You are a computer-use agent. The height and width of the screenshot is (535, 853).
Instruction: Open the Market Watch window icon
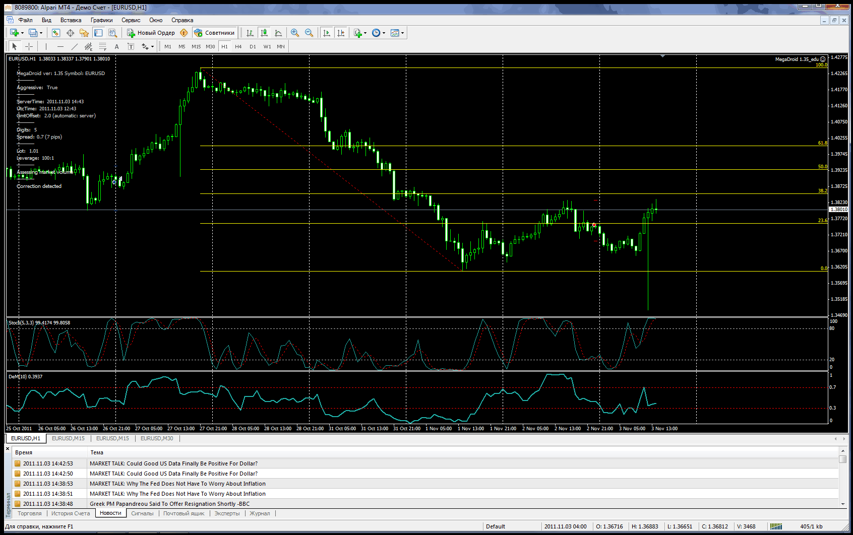pos(56,33)
